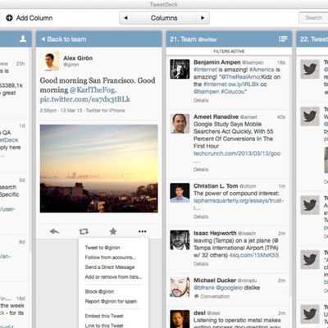Open column 21 Team filter settings icon
This screenshot has width=328, height=328.
tap(283, 39)
